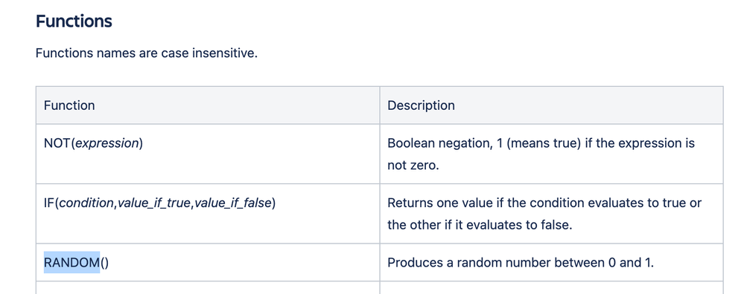Click the IF keyword in the table
Screen dimensions: 744x294
pos(49,203)
